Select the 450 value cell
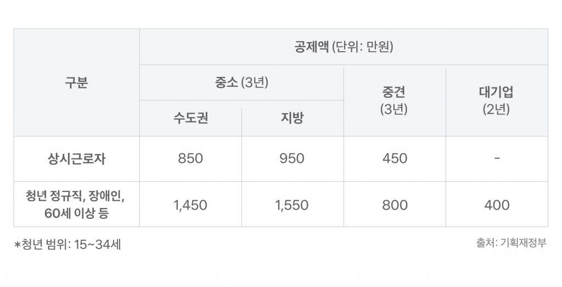562x287 pixels. click(395, 159)
